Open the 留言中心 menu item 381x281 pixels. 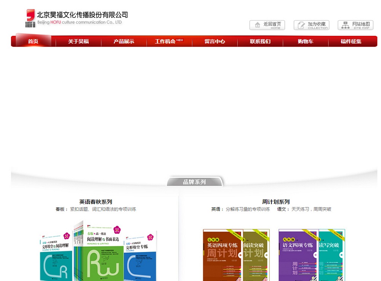pos(215,41)
